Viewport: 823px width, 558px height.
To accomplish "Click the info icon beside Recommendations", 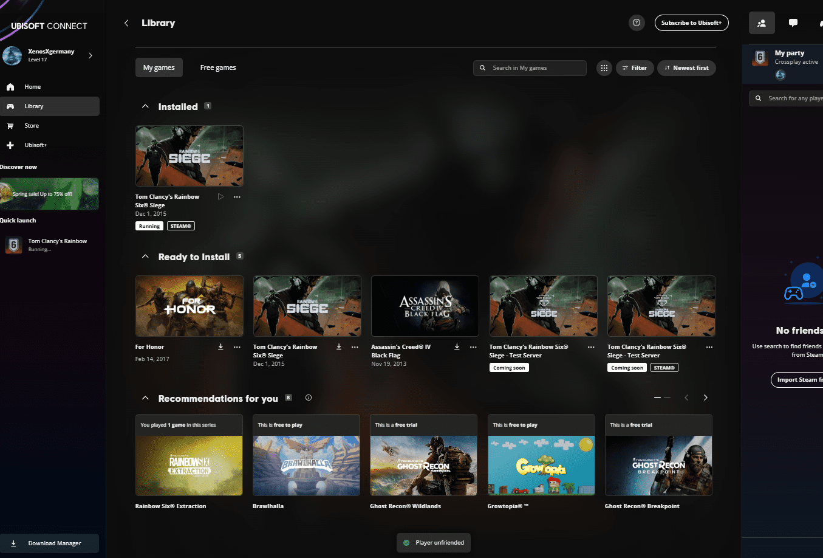I will [309, 398].
